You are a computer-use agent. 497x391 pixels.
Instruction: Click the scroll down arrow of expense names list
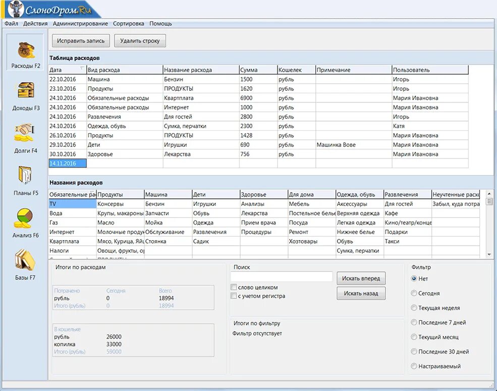click(489, 254)
